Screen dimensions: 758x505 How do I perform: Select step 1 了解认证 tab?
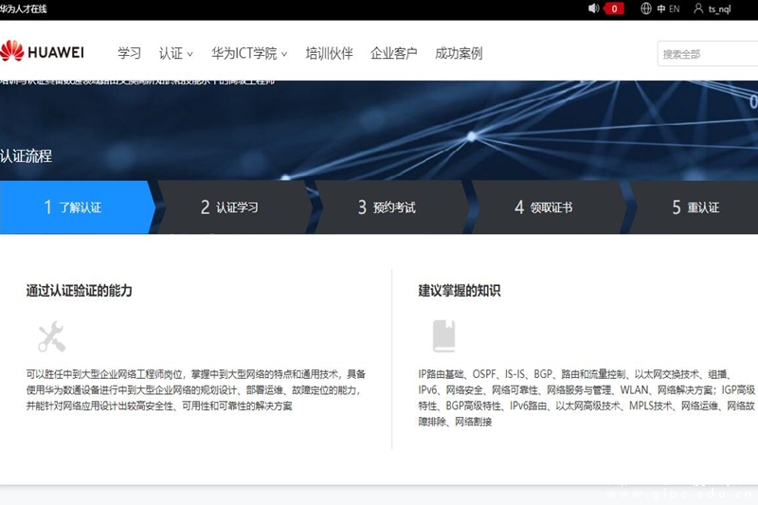pos(74,207)
